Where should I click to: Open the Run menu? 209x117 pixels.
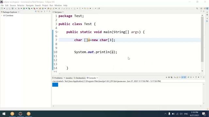[51, 6]
